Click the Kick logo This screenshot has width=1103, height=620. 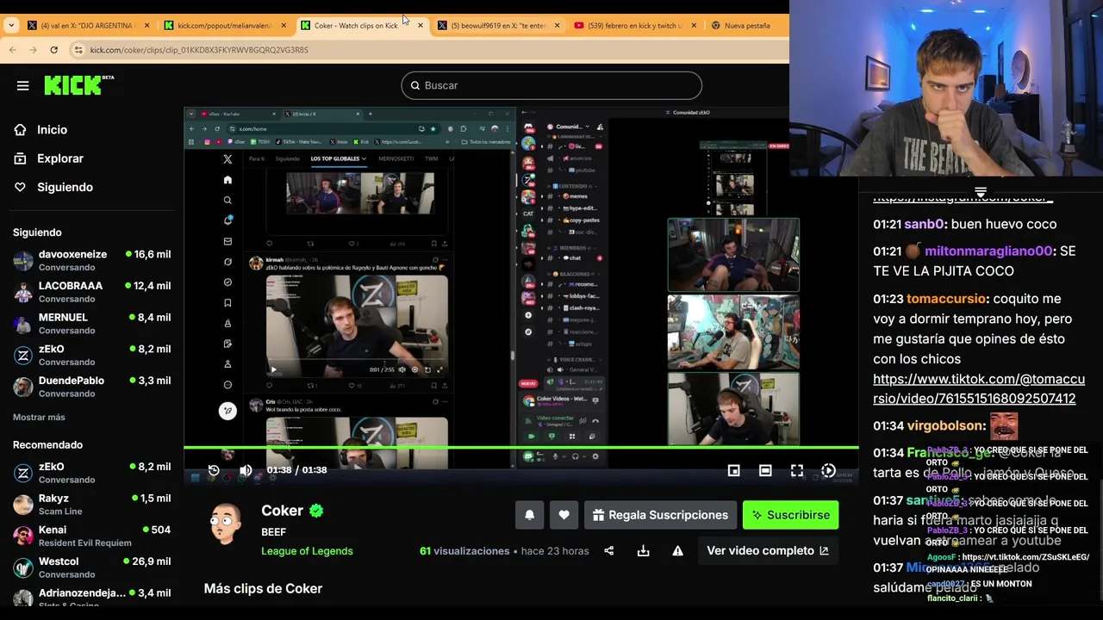pos(78,84)
